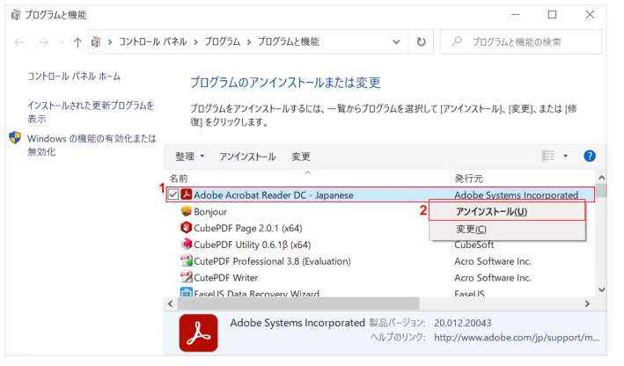Image resolution: width=624 pixels, height=366 pixels.
Task: Choose アンインストール(U) in the context menu
Action: [x=491, y=211]
